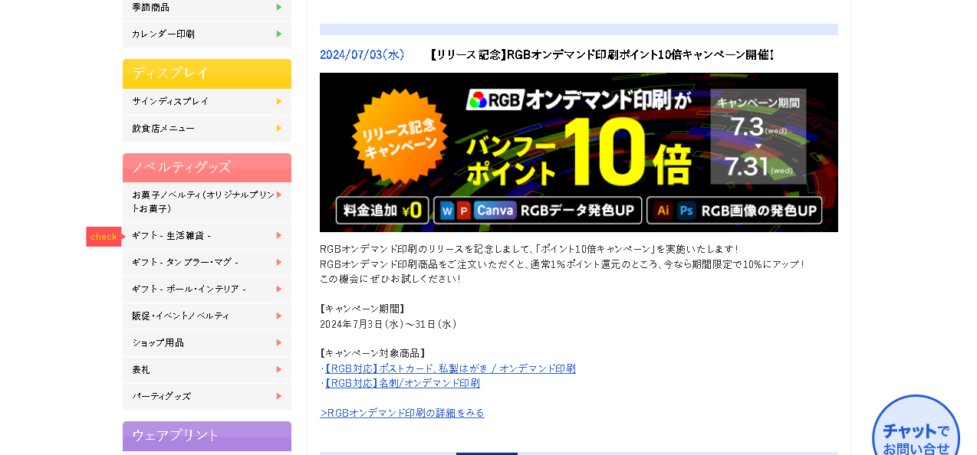Open the サインディスプレイ category
This screenshot has width=977, height=455.
[x=207, y=101]
